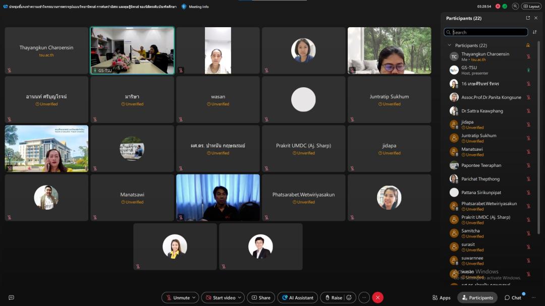The height and width of the screenshot is (306, 545).
Task: Click the woman with university building tile
Action: (46, 149)
